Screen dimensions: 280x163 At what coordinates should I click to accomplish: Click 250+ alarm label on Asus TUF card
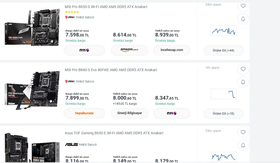pyautogui.click(x=213, y=131)
